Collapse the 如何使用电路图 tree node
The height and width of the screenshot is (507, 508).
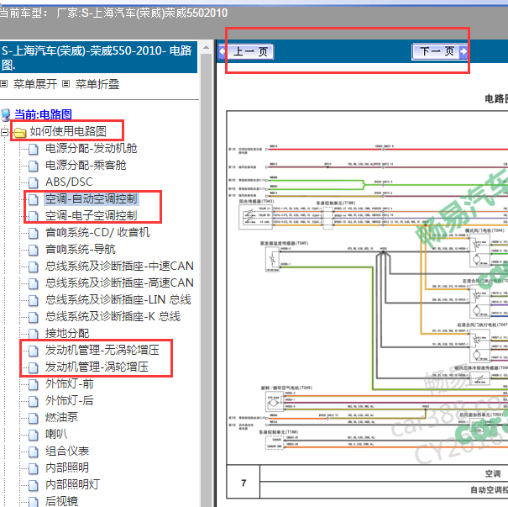tap(4, 132)
